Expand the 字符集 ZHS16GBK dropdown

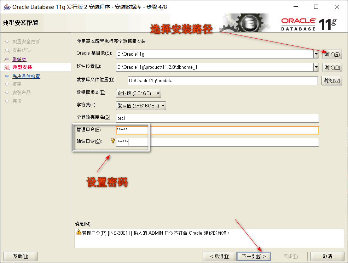coord(141,106)
